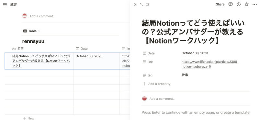
Task: Switch peek mode with side panel layout icon
Action: click(148, 5)
